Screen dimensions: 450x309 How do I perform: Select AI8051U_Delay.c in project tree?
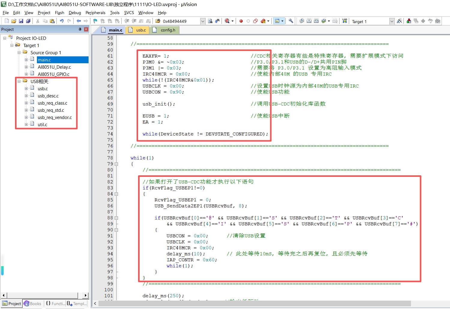[x=54, y=67]
